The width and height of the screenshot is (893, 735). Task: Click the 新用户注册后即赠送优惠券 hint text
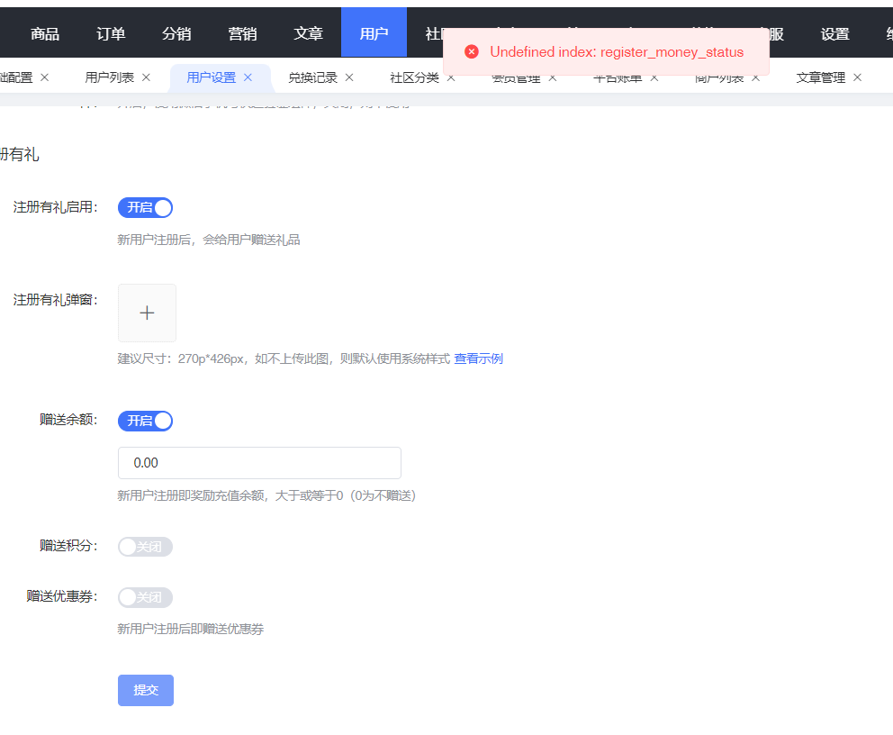point(191,629)
